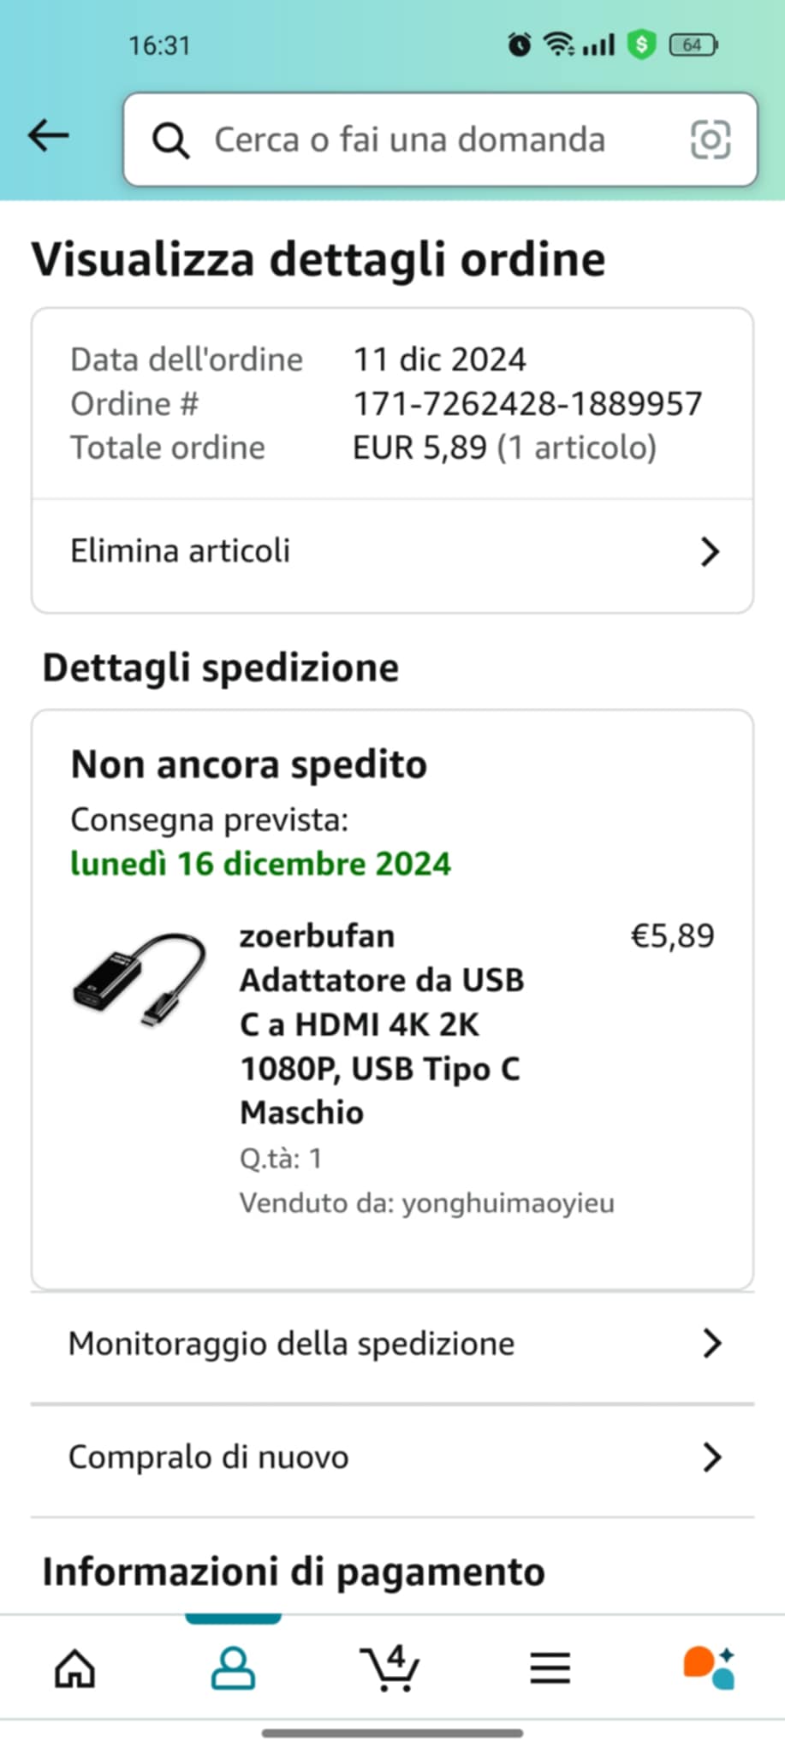Select Elimina articoli option
This screenshot has height=1753, width=785.
point(392,552)
